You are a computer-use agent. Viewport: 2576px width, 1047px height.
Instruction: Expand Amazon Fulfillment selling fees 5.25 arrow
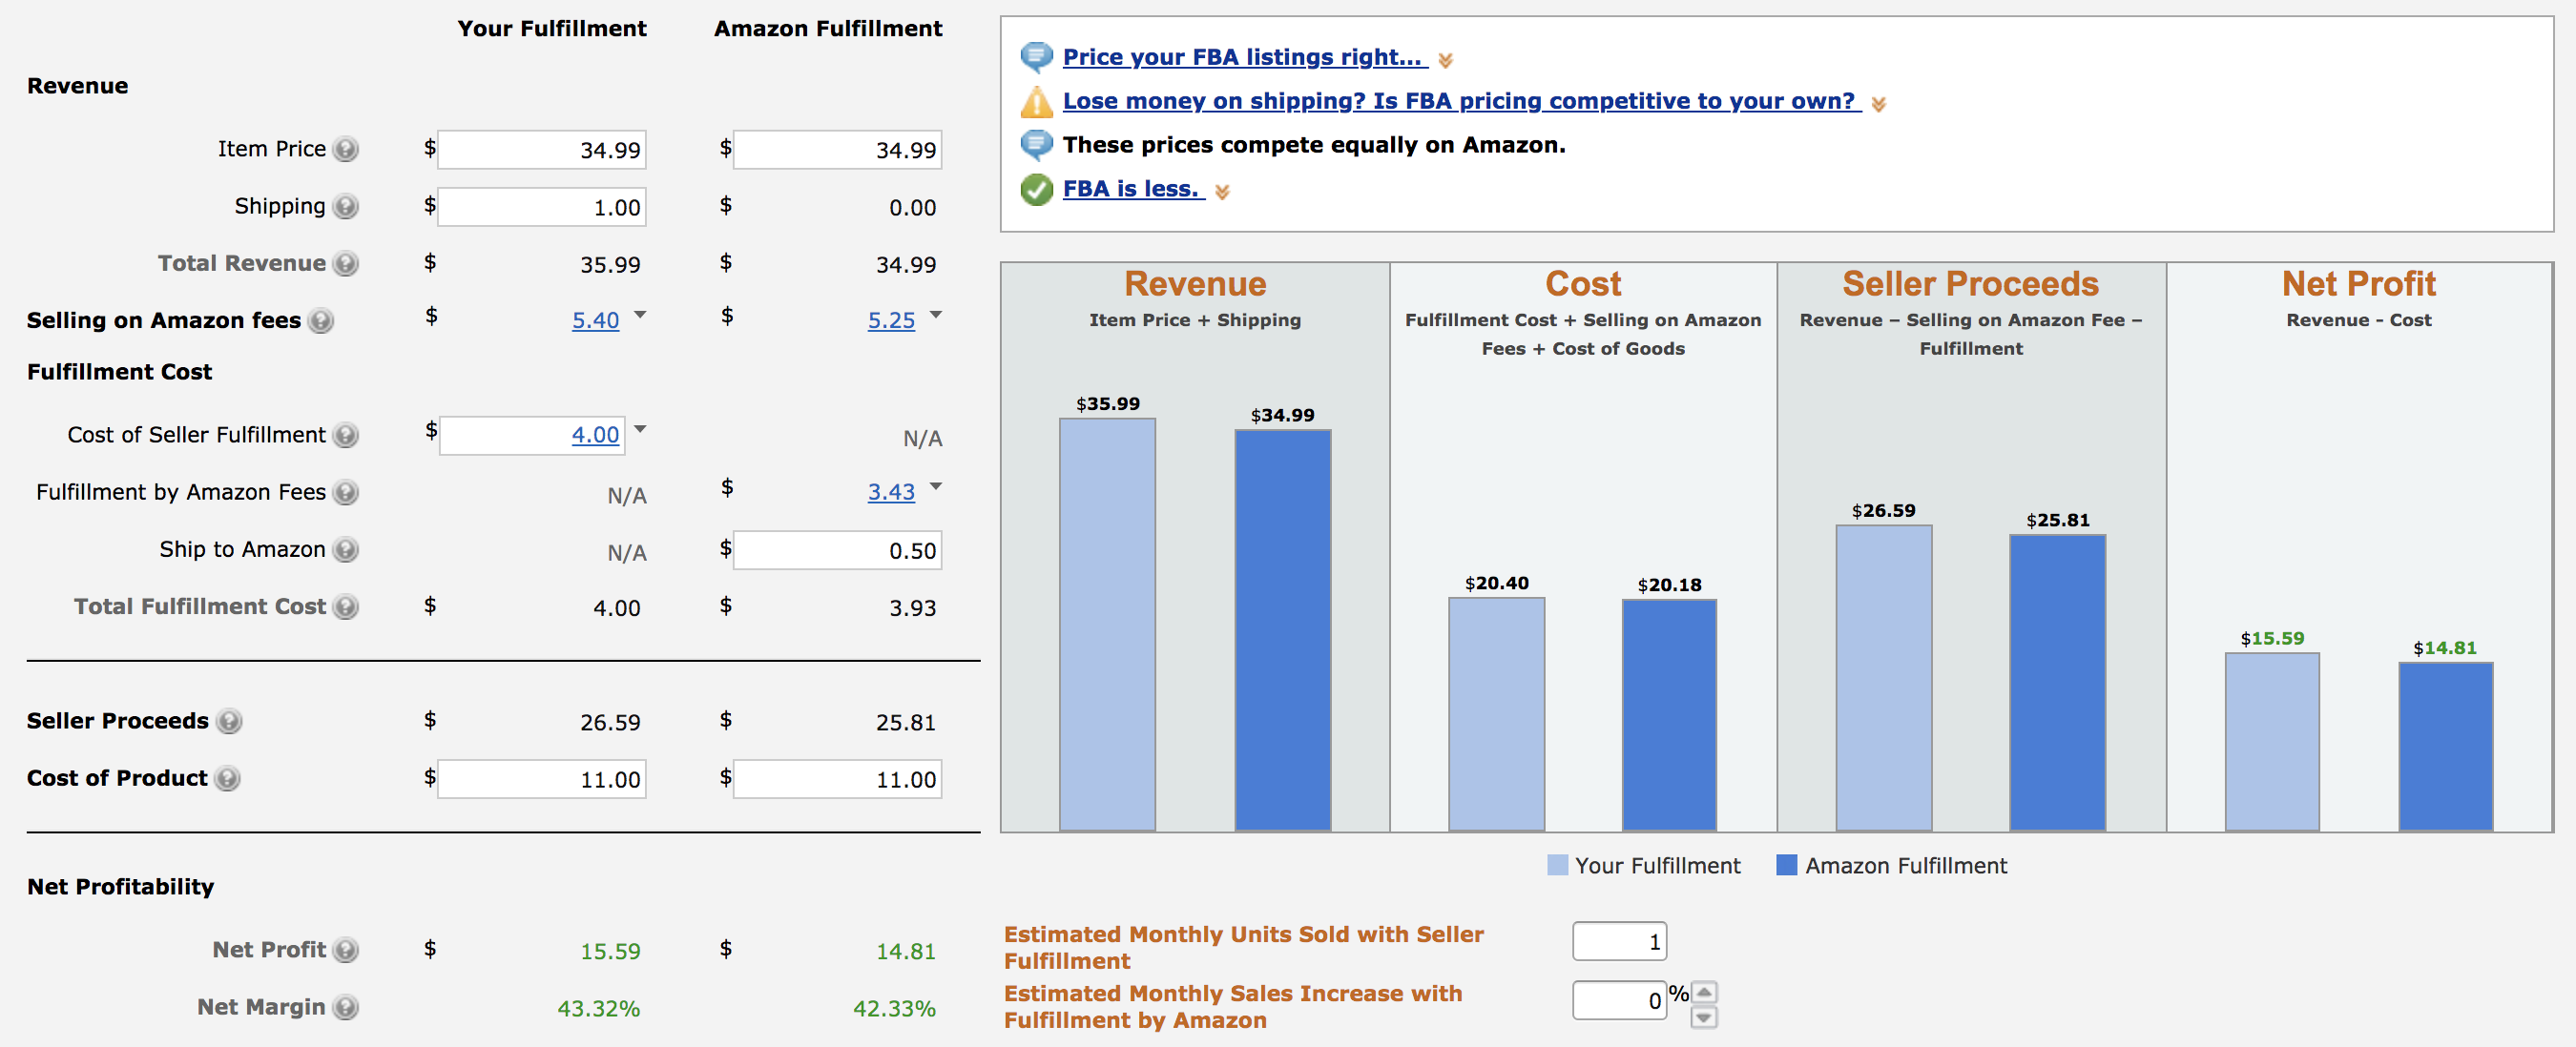point(936,315)
